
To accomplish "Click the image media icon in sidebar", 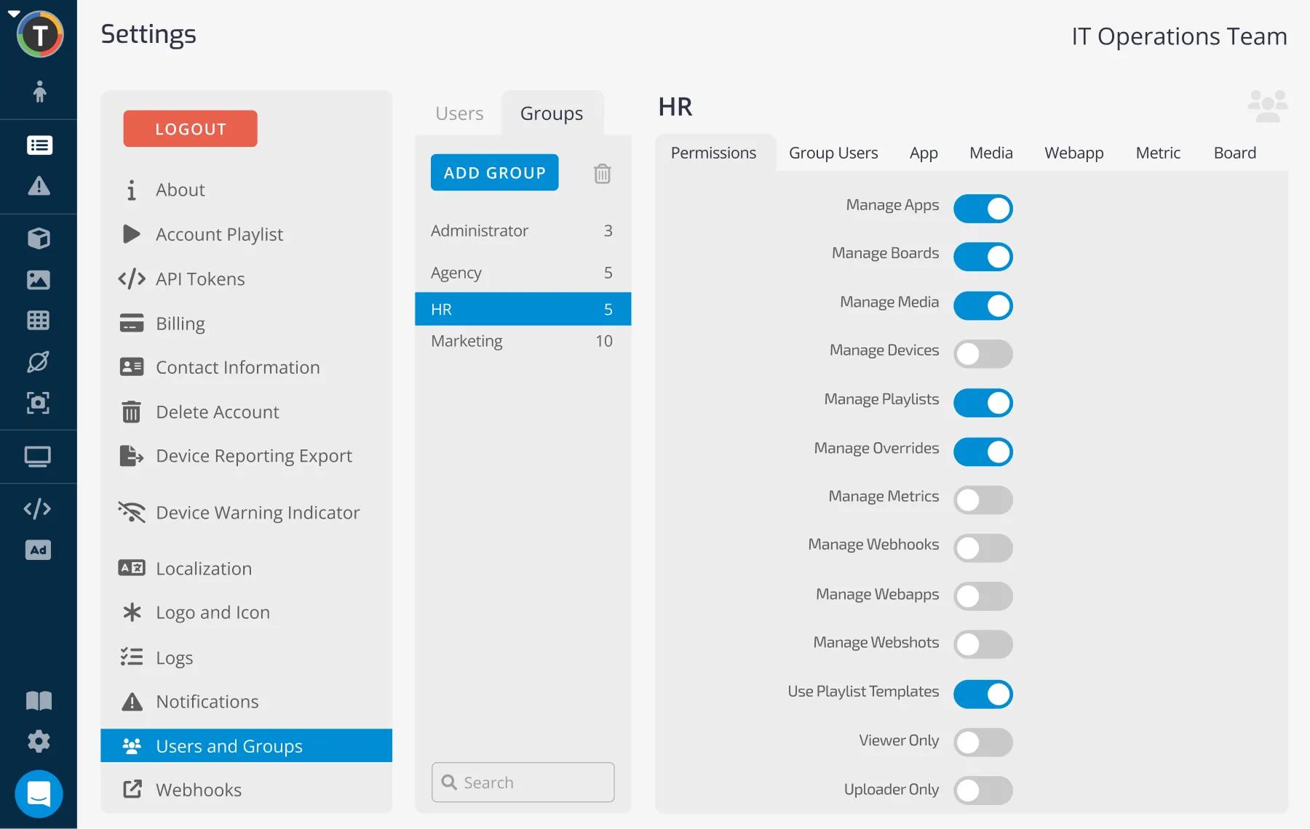I will [39, 279].
